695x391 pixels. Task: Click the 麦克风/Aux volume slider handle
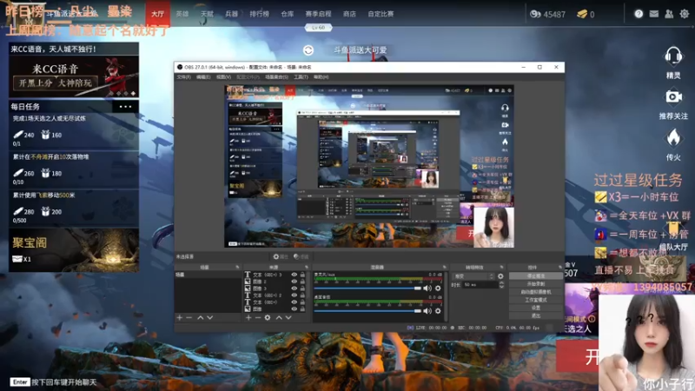[417, 288]
